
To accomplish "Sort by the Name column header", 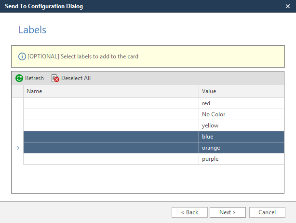I will [x=111, y=91].
